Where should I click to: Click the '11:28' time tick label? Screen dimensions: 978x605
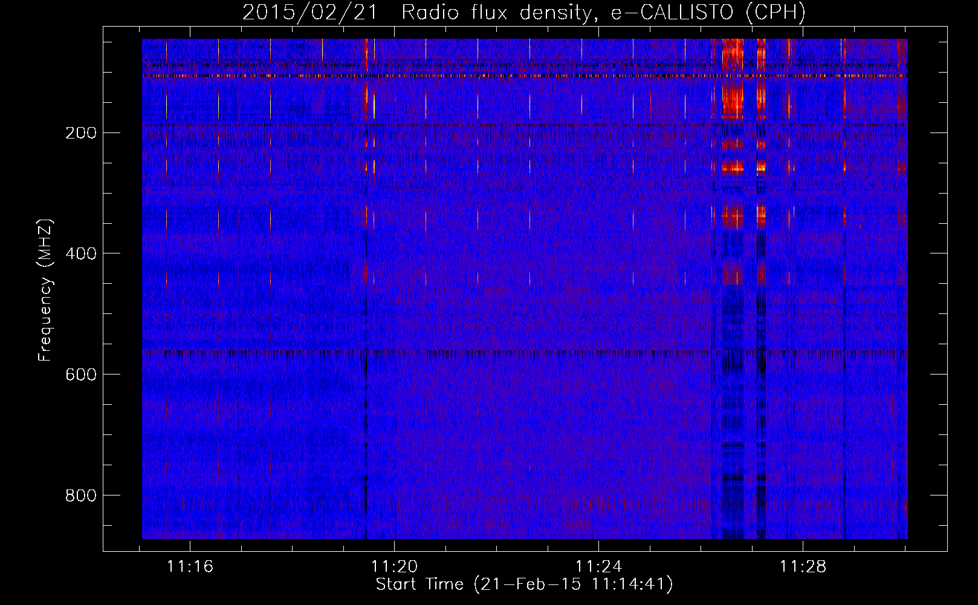[803, 567]
